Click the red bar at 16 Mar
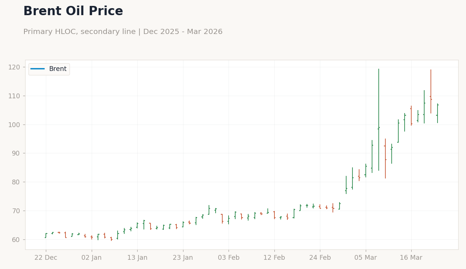The image size is (466, 269). [411, 116]
